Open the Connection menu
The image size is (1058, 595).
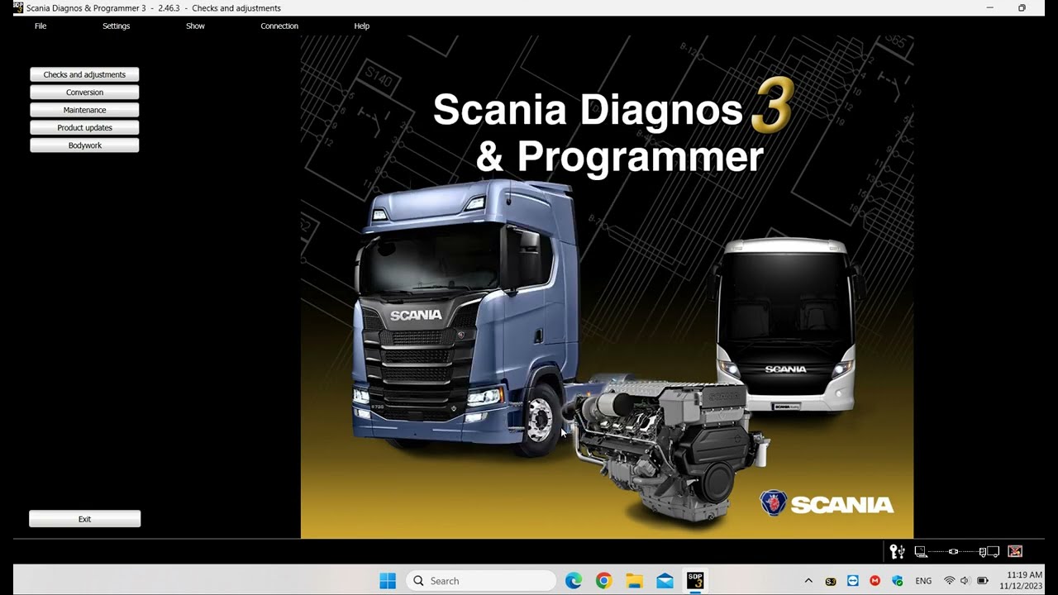pos(279,26)
